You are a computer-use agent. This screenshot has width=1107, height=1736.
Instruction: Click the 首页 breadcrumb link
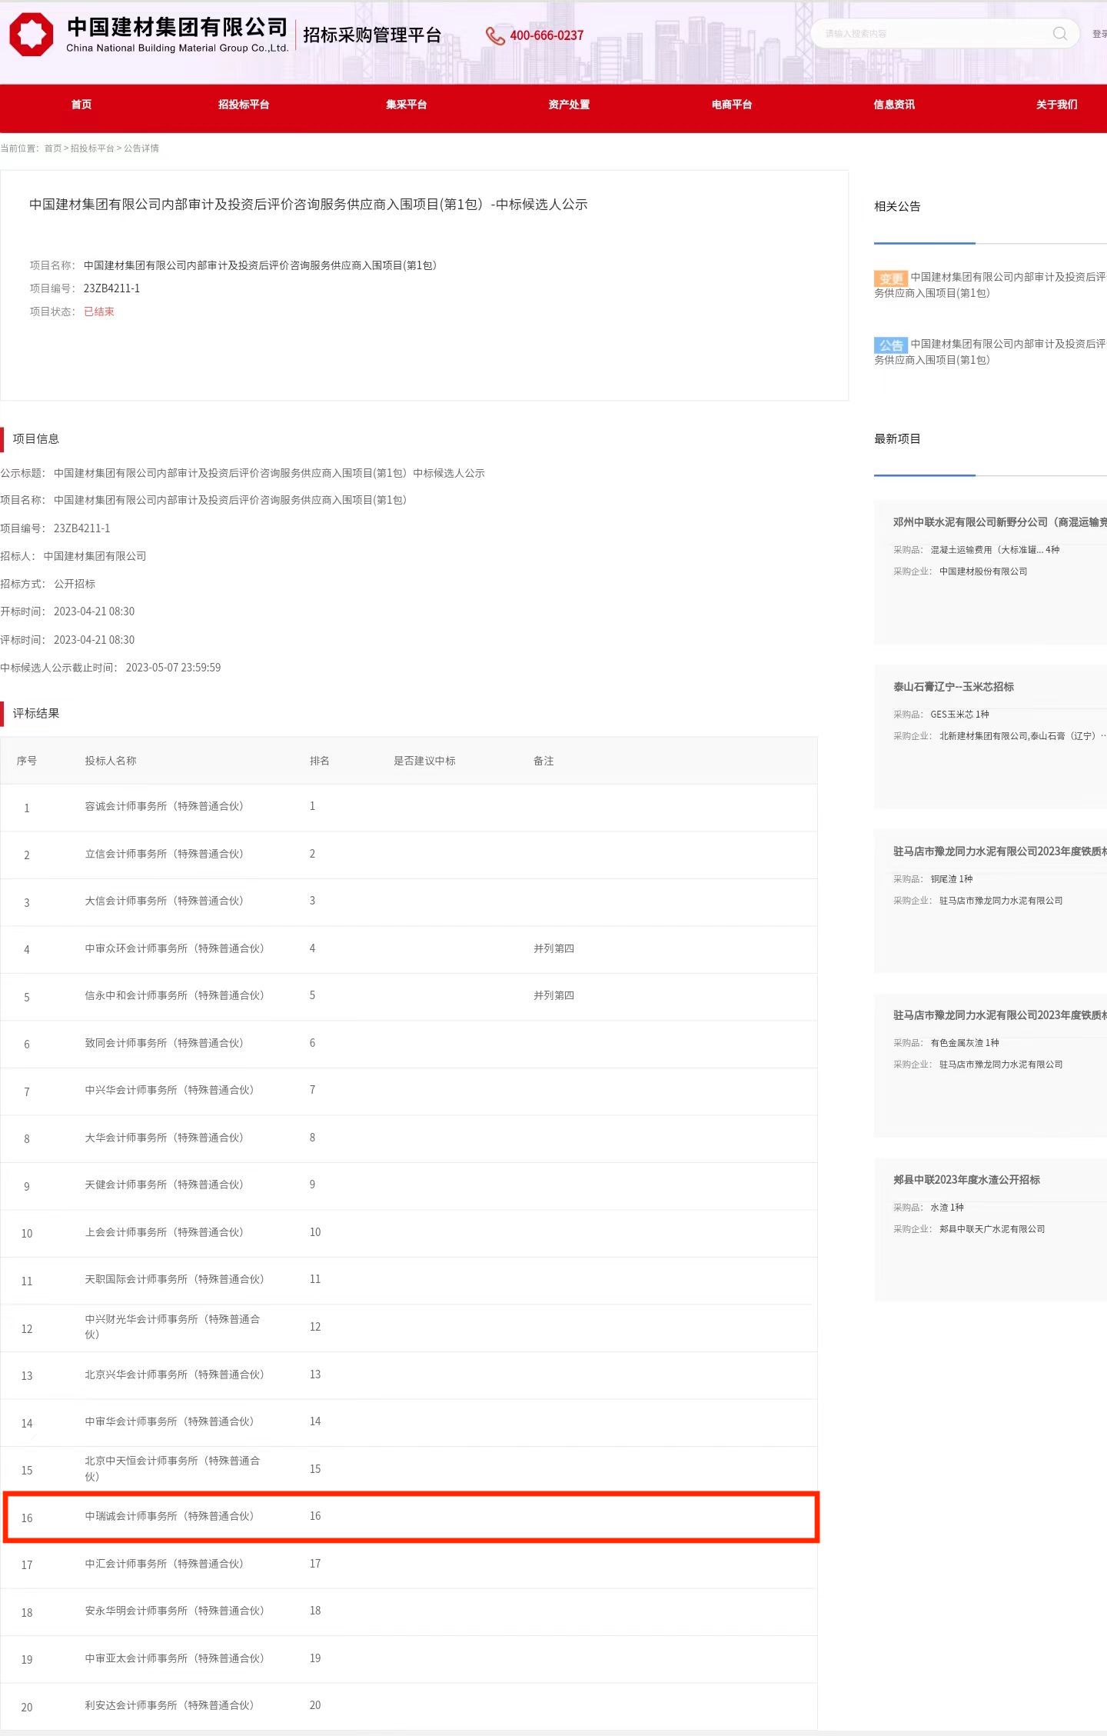pos(53,148)
